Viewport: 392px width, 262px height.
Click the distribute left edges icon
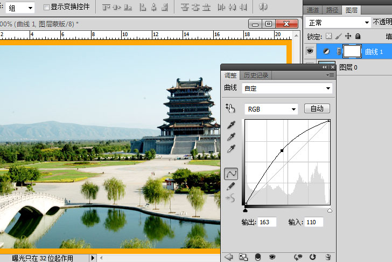221,7
